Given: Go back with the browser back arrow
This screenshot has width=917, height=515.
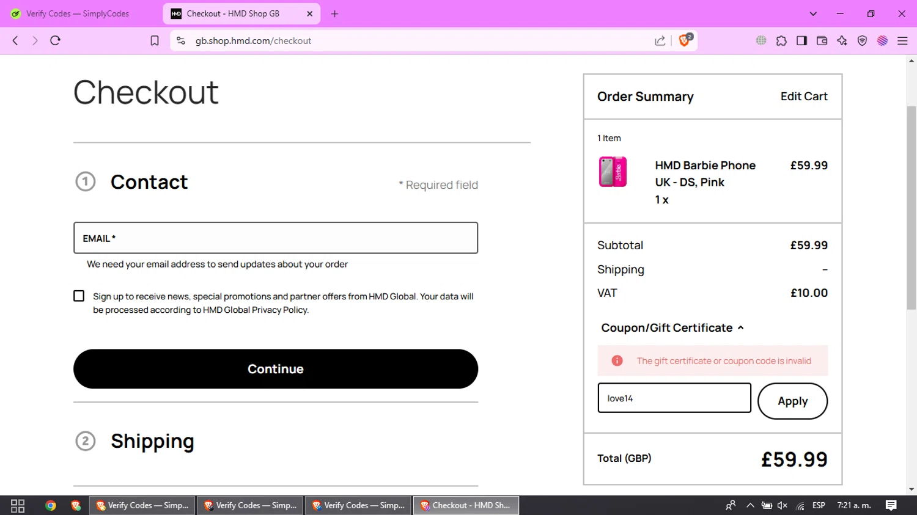Looking at the screenshot, I should pos(15,40).
